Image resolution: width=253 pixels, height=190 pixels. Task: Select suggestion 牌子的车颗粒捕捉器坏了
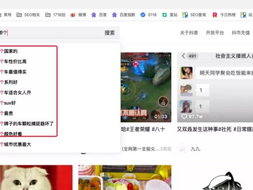[x=27, y=124]
